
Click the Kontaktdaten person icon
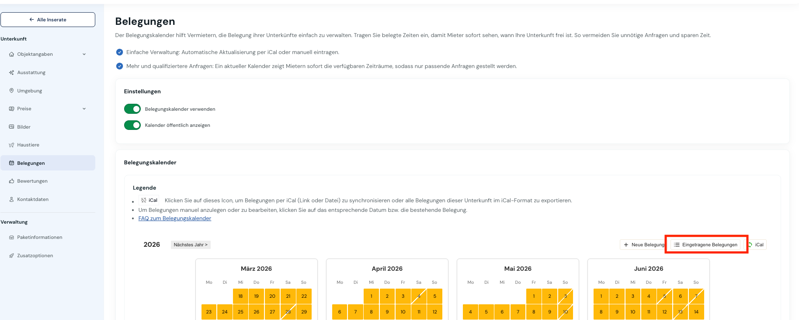click(11, 199)
